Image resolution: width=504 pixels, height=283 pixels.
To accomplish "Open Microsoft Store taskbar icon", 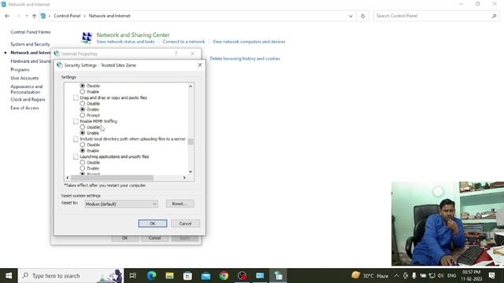I will click(187, 276).
